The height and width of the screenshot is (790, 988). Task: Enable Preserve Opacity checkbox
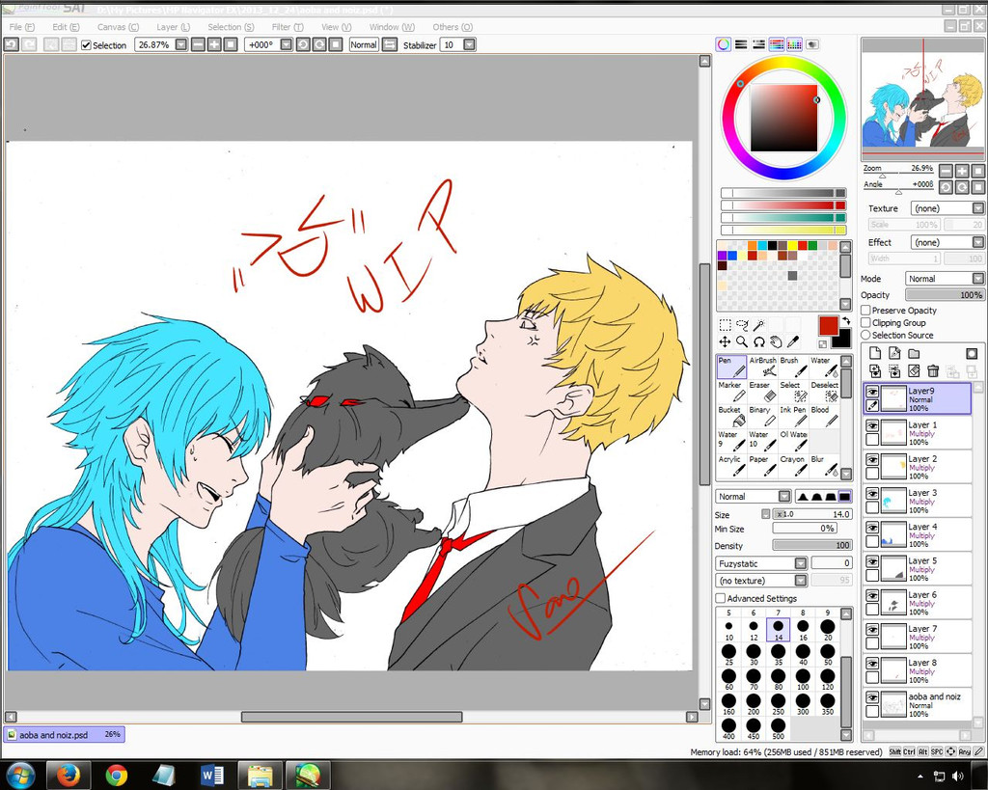[866, 310]
